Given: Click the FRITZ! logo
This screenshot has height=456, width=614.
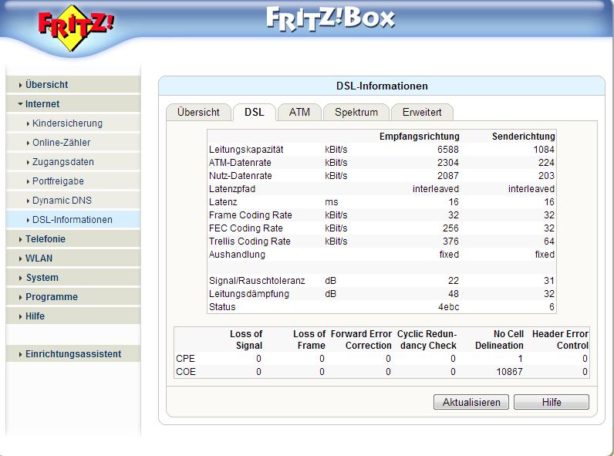Looking at the screenshot, I should tap(76, 28).
